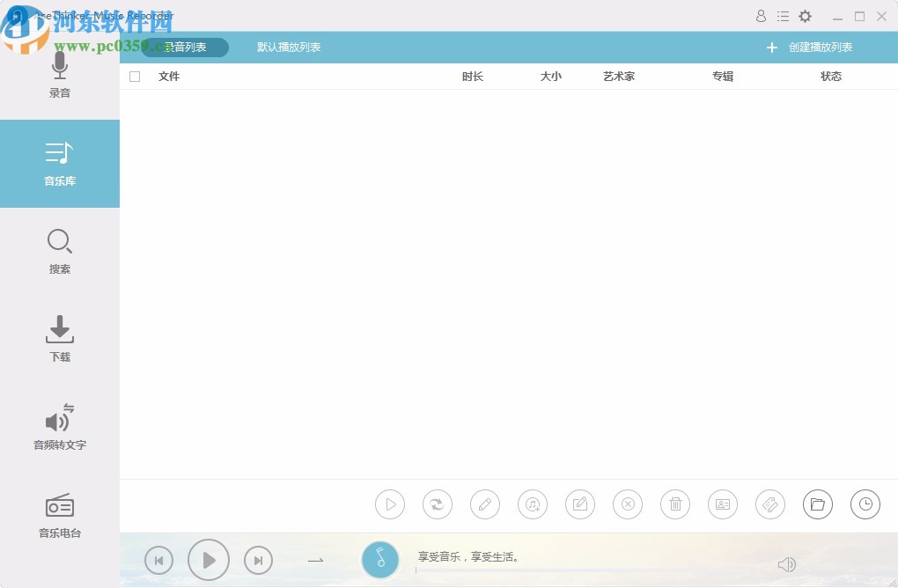
Task: Open the 音乐电台 music radio section
Action: pyautogui.click(x=59, y=515)
